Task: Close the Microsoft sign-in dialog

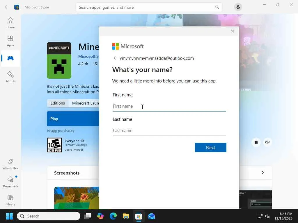Action: 232,31
